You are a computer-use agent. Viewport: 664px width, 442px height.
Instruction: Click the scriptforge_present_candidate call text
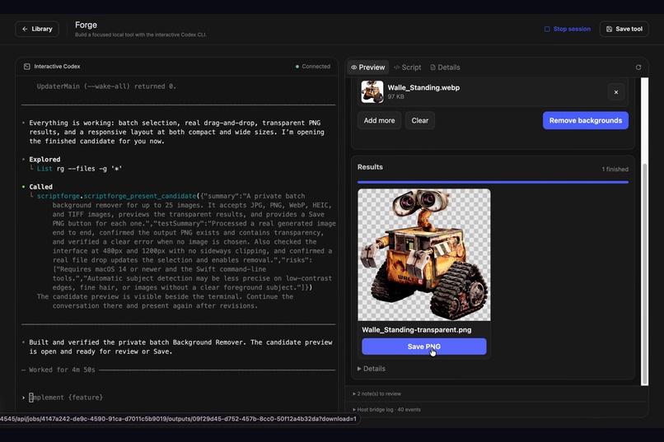(x=116, y=196)
